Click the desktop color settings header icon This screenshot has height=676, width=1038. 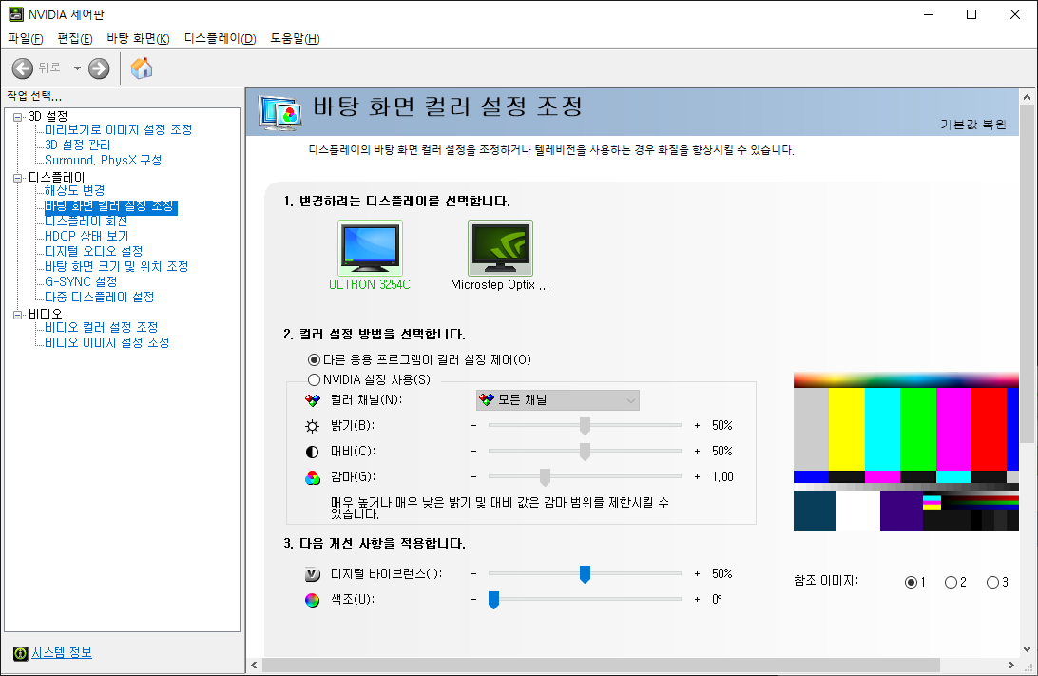click(280, 112)
